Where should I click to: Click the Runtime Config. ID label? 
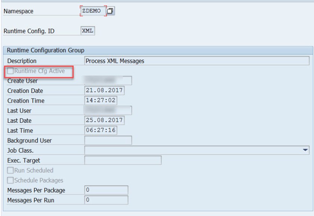tap(29, 31)
